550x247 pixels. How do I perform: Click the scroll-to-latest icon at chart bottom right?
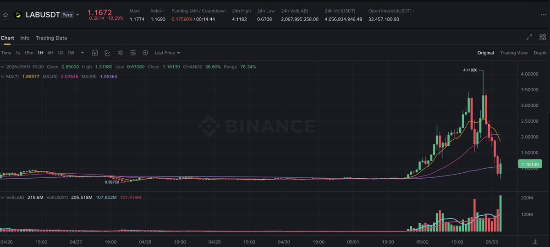click(535, 241)
